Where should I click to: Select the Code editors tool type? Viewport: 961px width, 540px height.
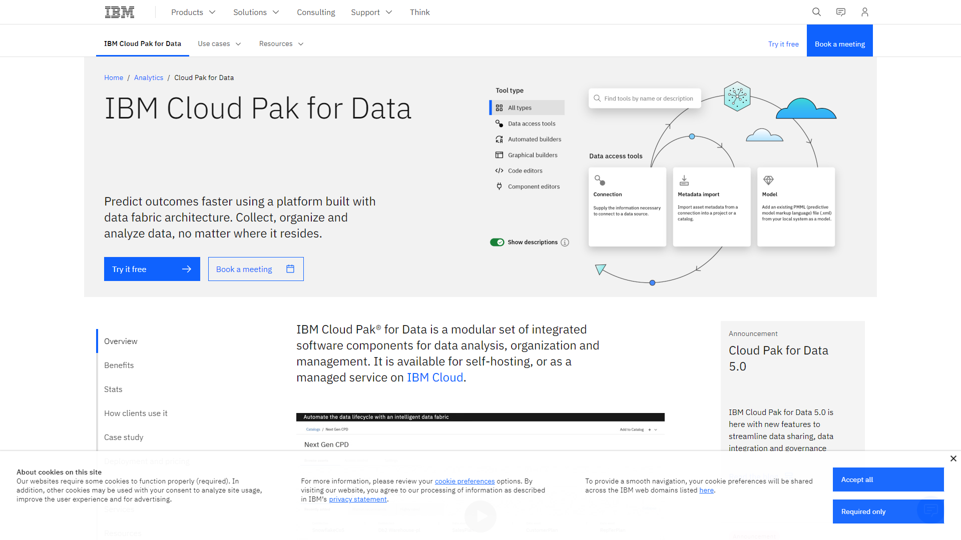point(525,170)
